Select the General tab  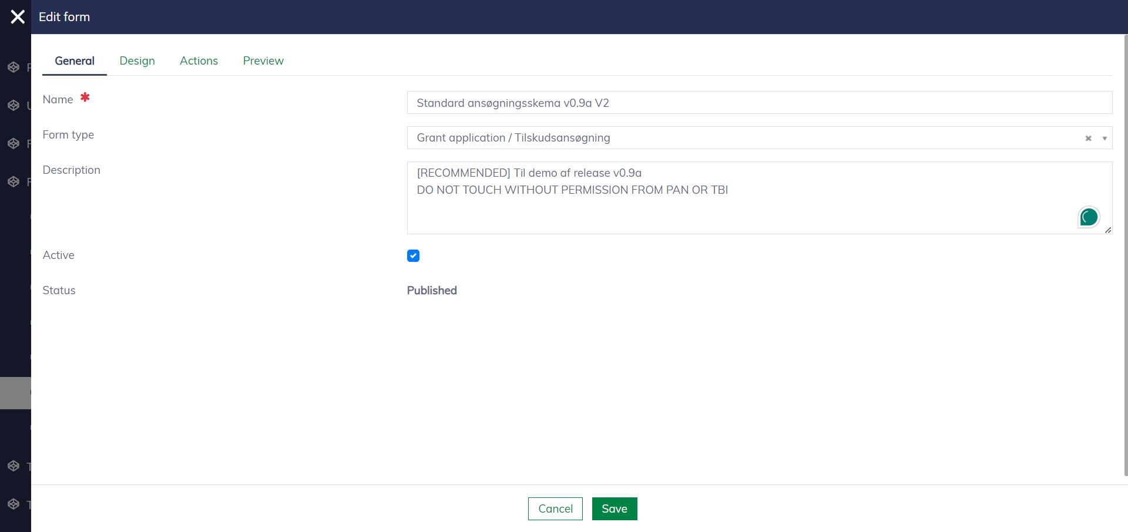(x=75, y=61)
